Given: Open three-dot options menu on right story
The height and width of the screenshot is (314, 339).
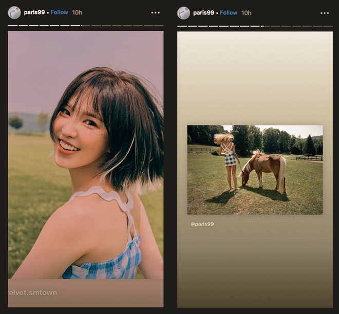Looking at the screenshot, I should (x=324, y=13).
